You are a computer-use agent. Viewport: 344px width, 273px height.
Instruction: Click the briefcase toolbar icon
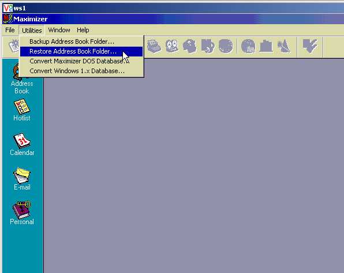pyautogui.click(x=266, y=46)
